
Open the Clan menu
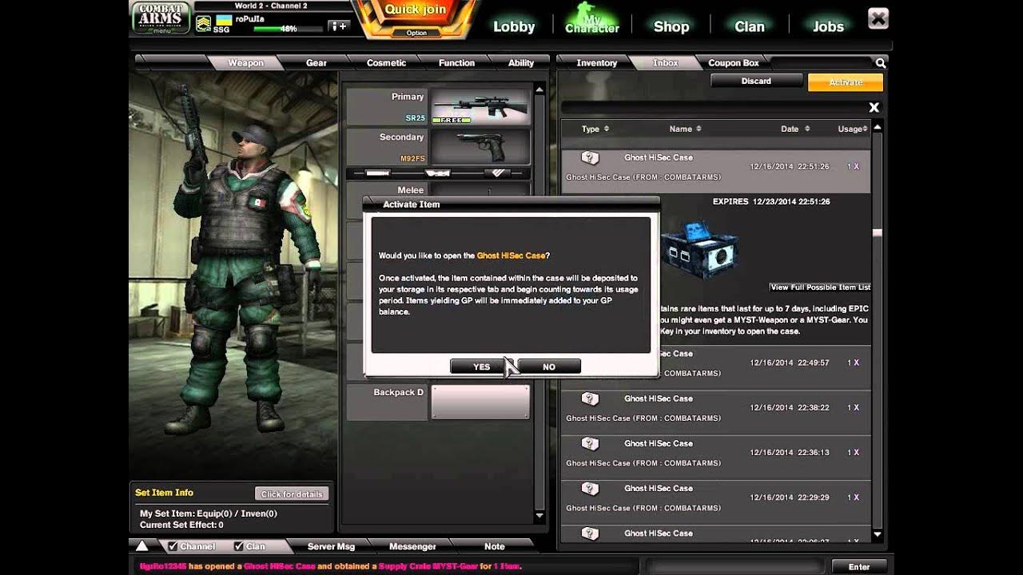pos(750,26)
